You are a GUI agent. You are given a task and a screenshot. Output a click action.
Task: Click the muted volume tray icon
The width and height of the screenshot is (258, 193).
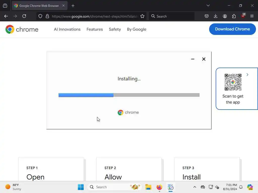217,187
